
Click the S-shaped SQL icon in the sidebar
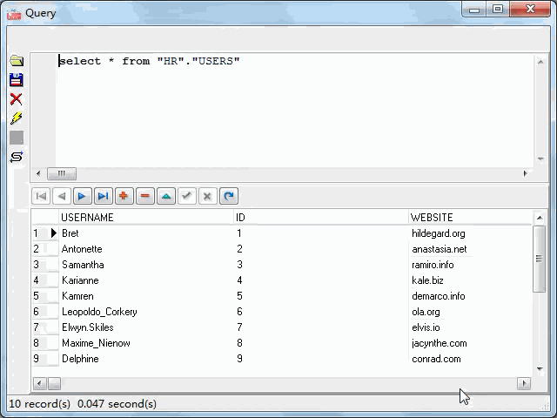coord(16,157)
